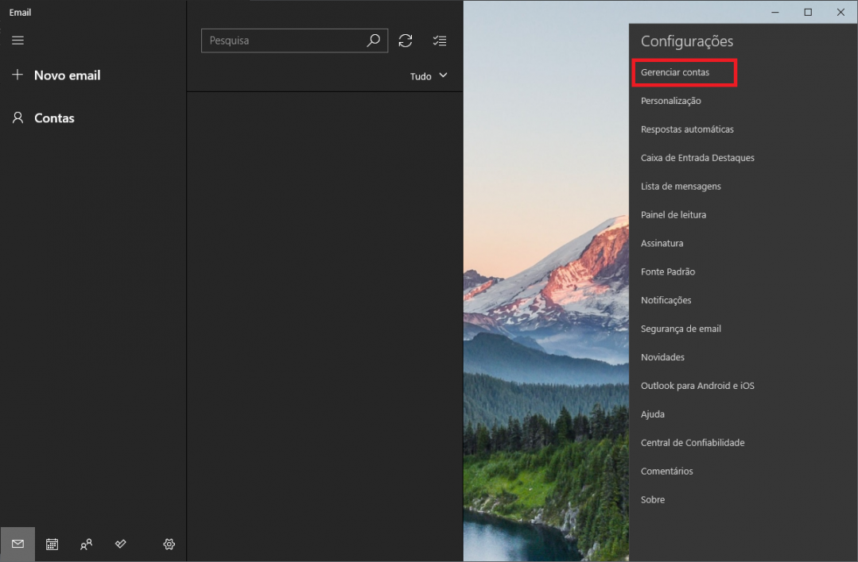Screen dimensions: 858x562
Task: Expand the Tudo filter dropdown
Action: click(429, 76)
